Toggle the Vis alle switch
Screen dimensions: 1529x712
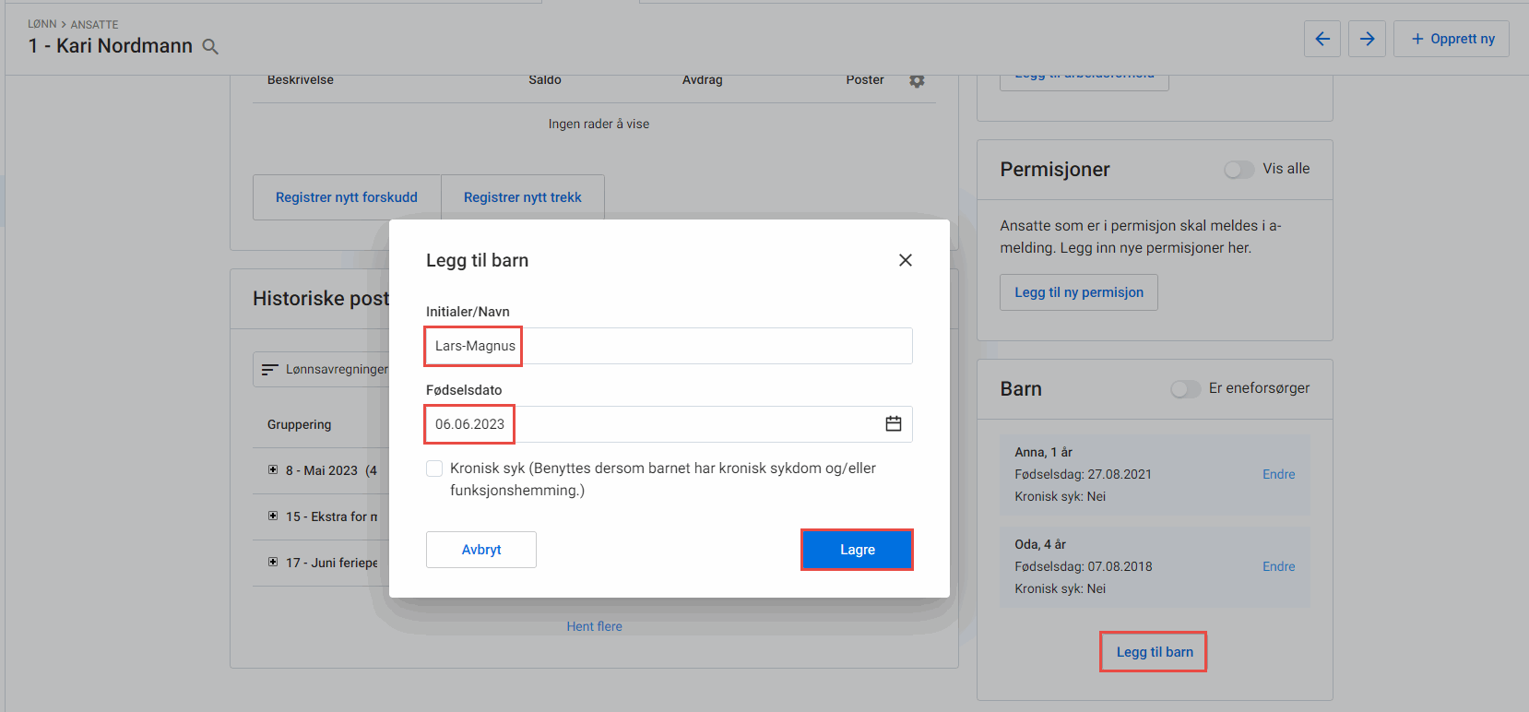pyautogui.click(x=1239, y=170)
